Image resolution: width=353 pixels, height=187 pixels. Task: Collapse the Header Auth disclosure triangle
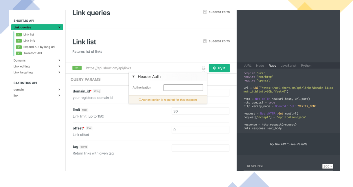(133, 77)
